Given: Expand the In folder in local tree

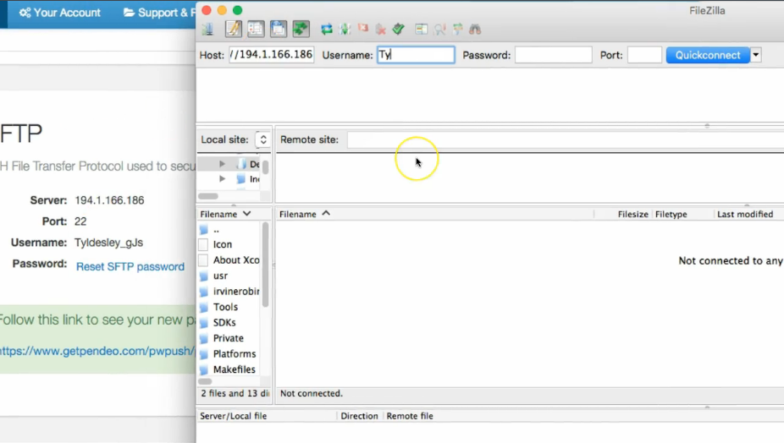Looking at the screenshot, I should pyautogui.click(x=222, y=178).
